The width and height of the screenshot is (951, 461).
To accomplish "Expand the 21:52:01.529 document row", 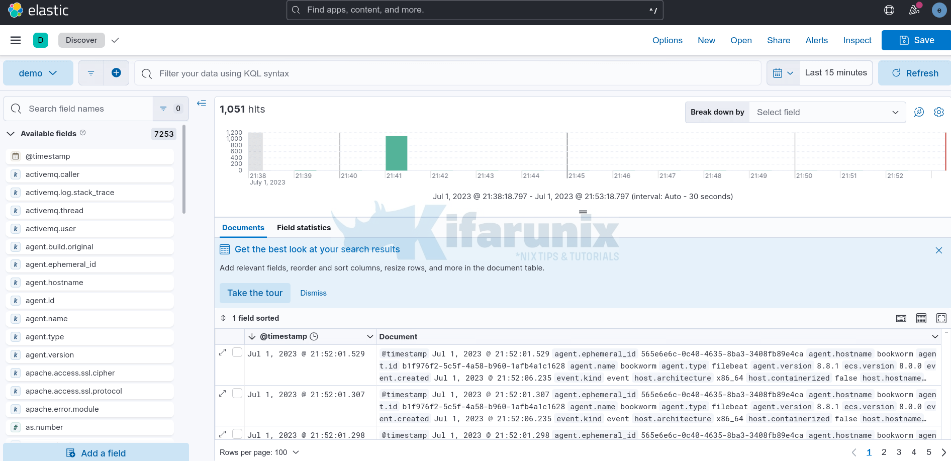I will pyautogui.click(x=223, y=352).
